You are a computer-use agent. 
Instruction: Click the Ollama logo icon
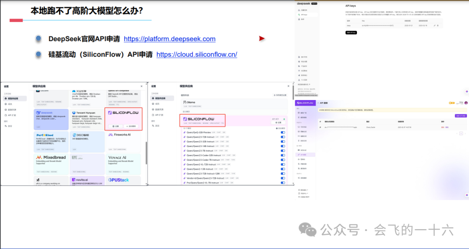click(x=185, y=102)
